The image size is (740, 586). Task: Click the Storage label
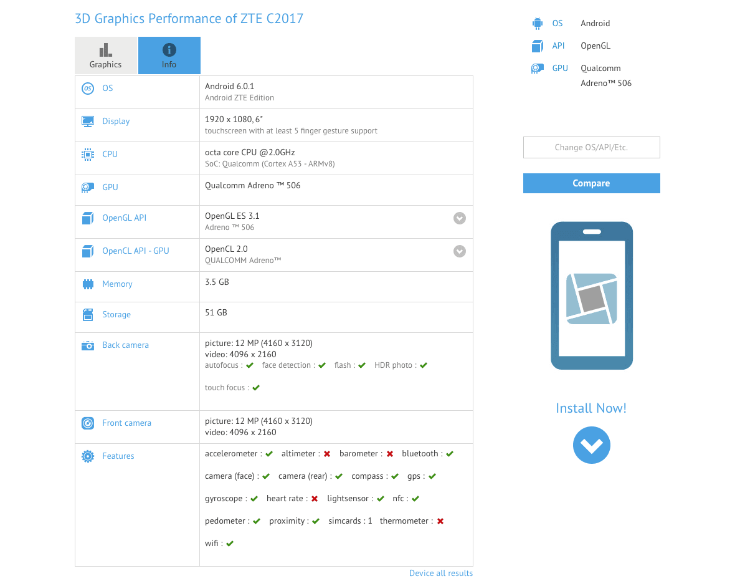pos(116,315)
